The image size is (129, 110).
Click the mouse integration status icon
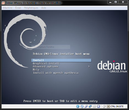coord(104,106)
